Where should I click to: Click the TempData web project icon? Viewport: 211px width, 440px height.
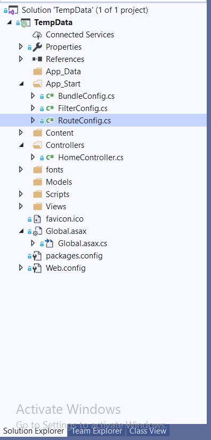point(25,23)
